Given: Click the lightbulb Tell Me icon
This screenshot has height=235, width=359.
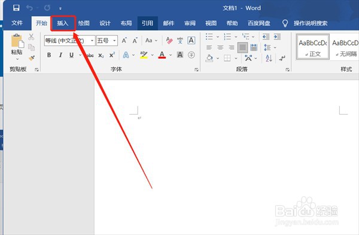Looking at the screenshot, I should (285, 23).
